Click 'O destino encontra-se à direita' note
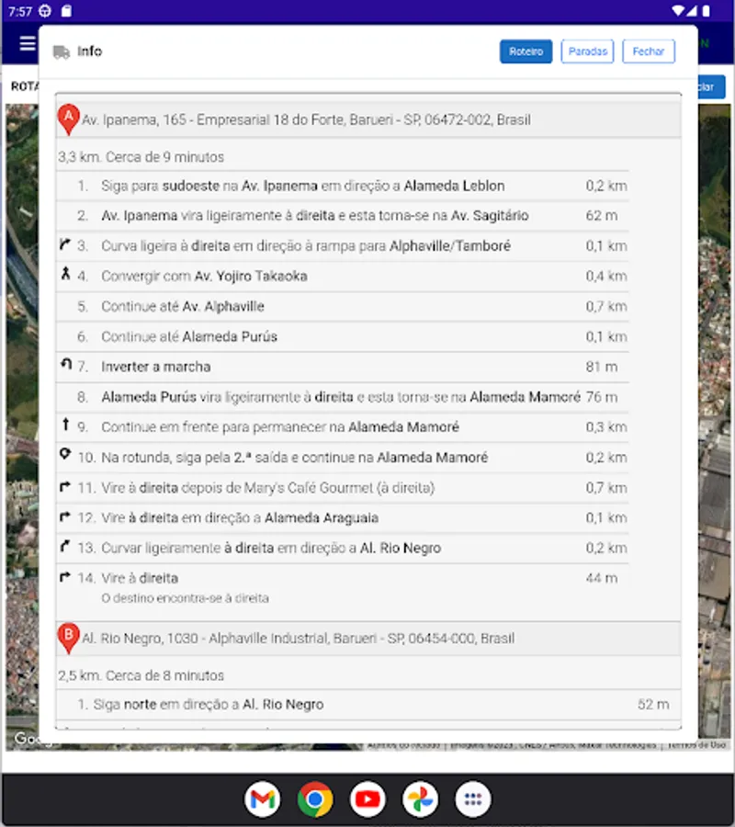 (x=185, y=598)
